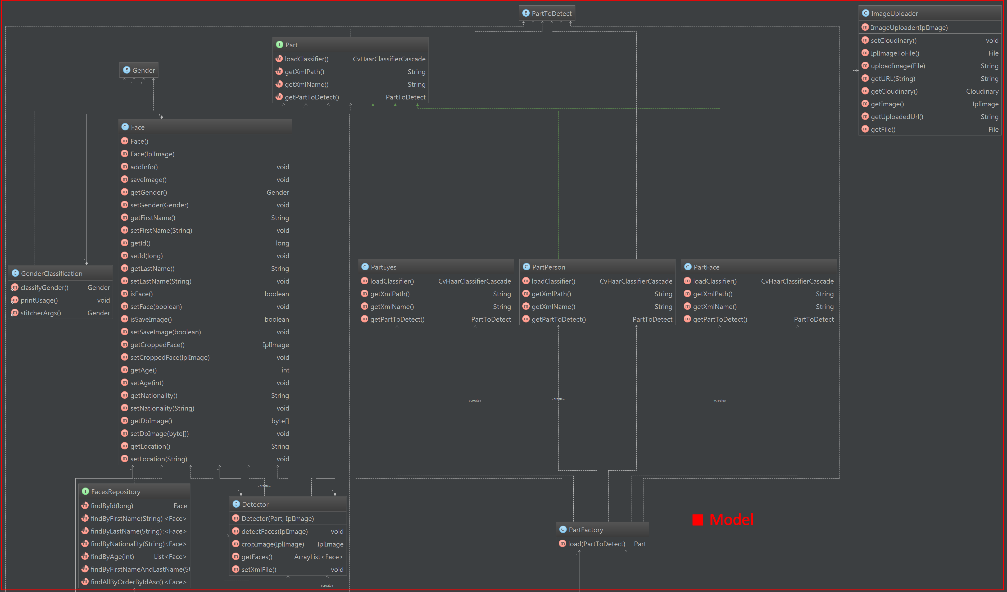The width and height of the screenshot is (1007, 592).
Task: Click the PartFactory class icon
Action: (x=563, y=529)
